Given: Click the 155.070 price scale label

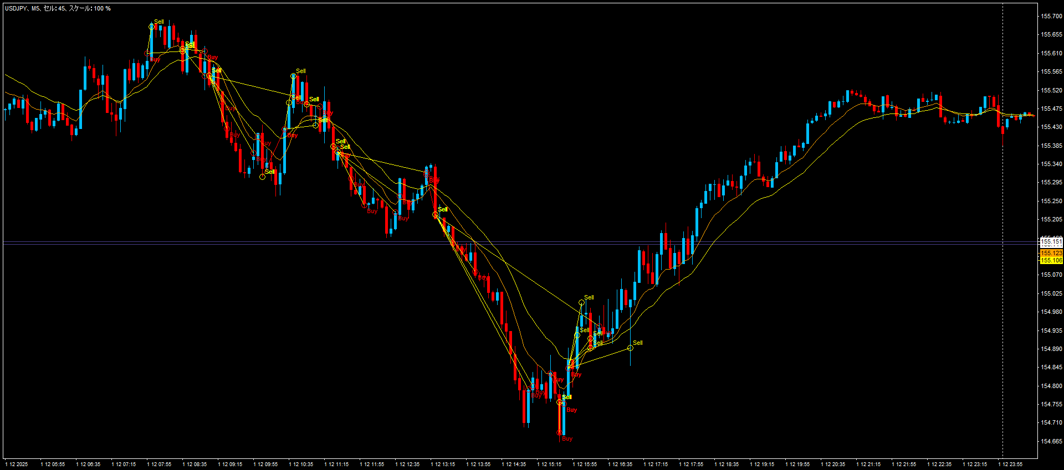Looking at the screenshot, I should click(1051, 275).
